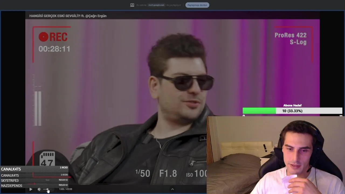Viewport: 345px width, 194px height.
Task: Click the screen-share icon in top bar
Action: point(132,5)
